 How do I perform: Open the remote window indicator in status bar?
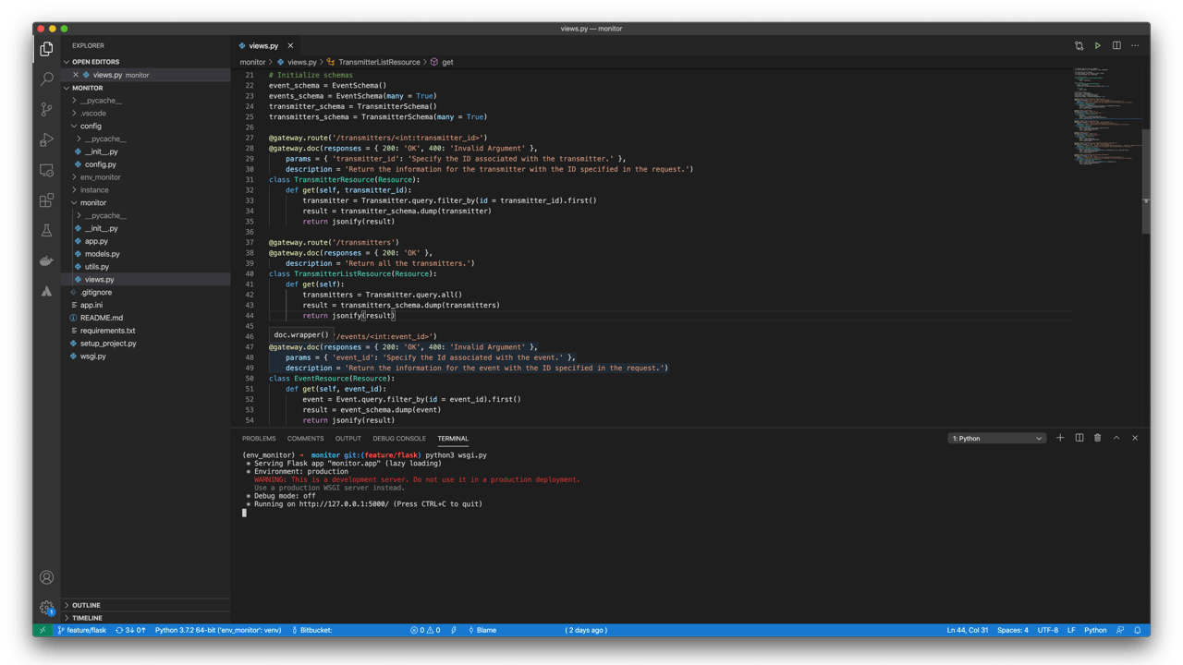43,630
